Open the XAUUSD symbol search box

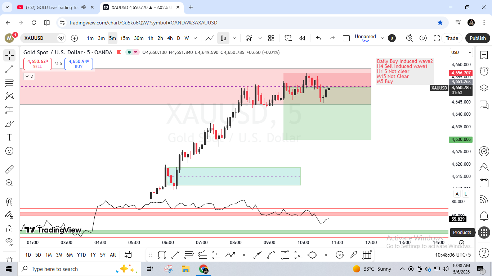pyautogui.click(x=44, y=38)
